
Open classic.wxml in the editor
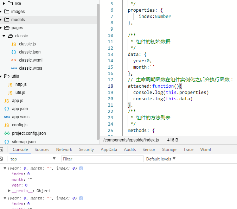[31, 60]
